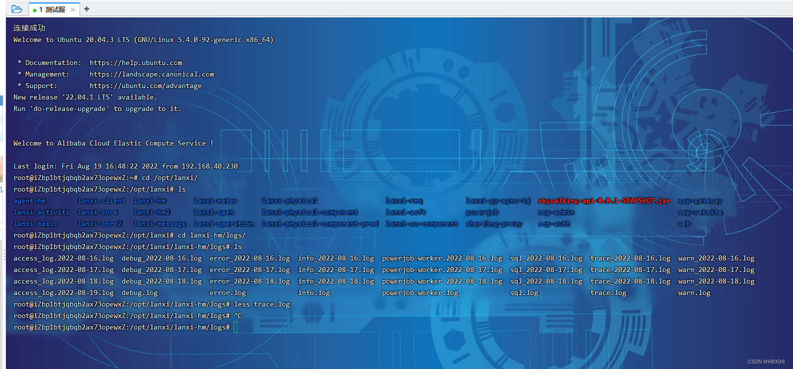
Task: Click the info.log file name
Action: (x=314, y=292)
